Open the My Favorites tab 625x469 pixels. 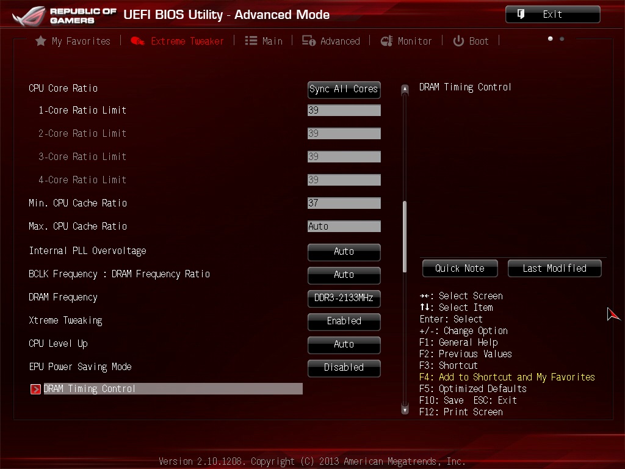(73, 41)
